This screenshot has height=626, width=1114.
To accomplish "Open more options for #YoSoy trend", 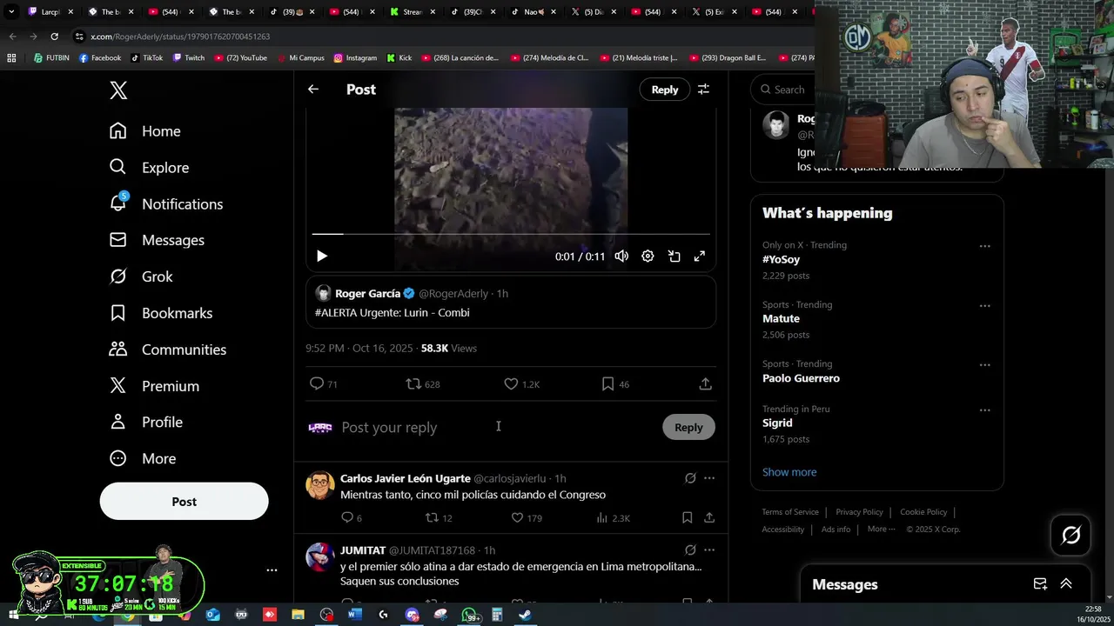I will point(984,246).
